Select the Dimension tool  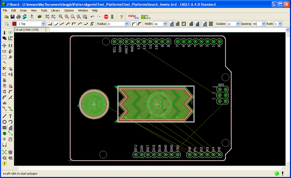[x=4, y=145]
